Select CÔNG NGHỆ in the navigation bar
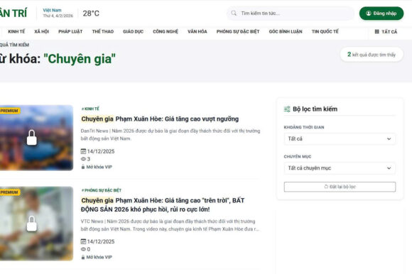412x274 pixels. point(166,31)
